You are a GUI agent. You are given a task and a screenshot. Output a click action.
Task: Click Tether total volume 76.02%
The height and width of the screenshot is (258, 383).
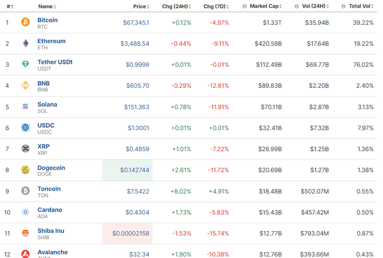363,65
